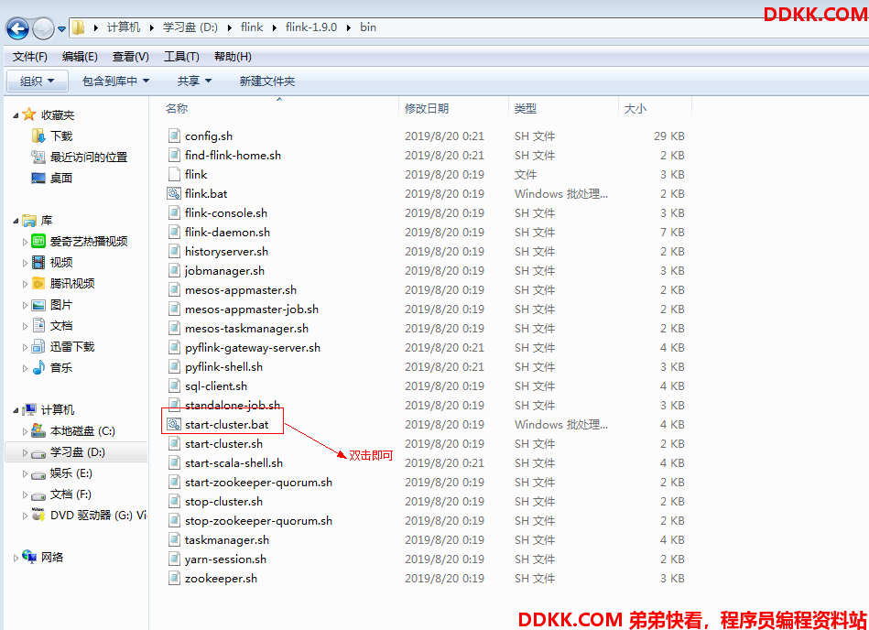Image resolution: width=869 pixels, height=630 pixels.
Task: Expand the 视频 library node
Action: [x=25, y=263]
